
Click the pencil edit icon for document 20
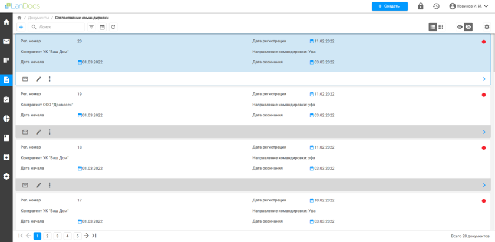click(x=39, y=79)
